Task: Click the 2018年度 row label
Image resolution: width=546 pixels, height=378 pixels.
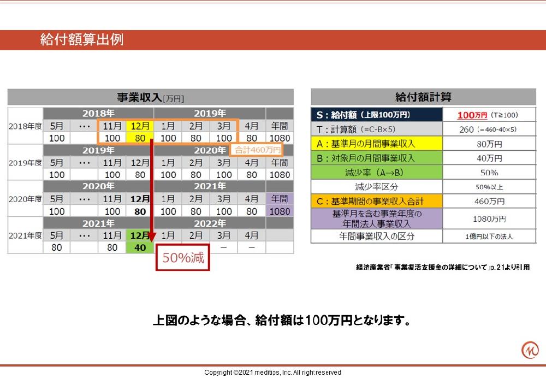Action: 25,126
